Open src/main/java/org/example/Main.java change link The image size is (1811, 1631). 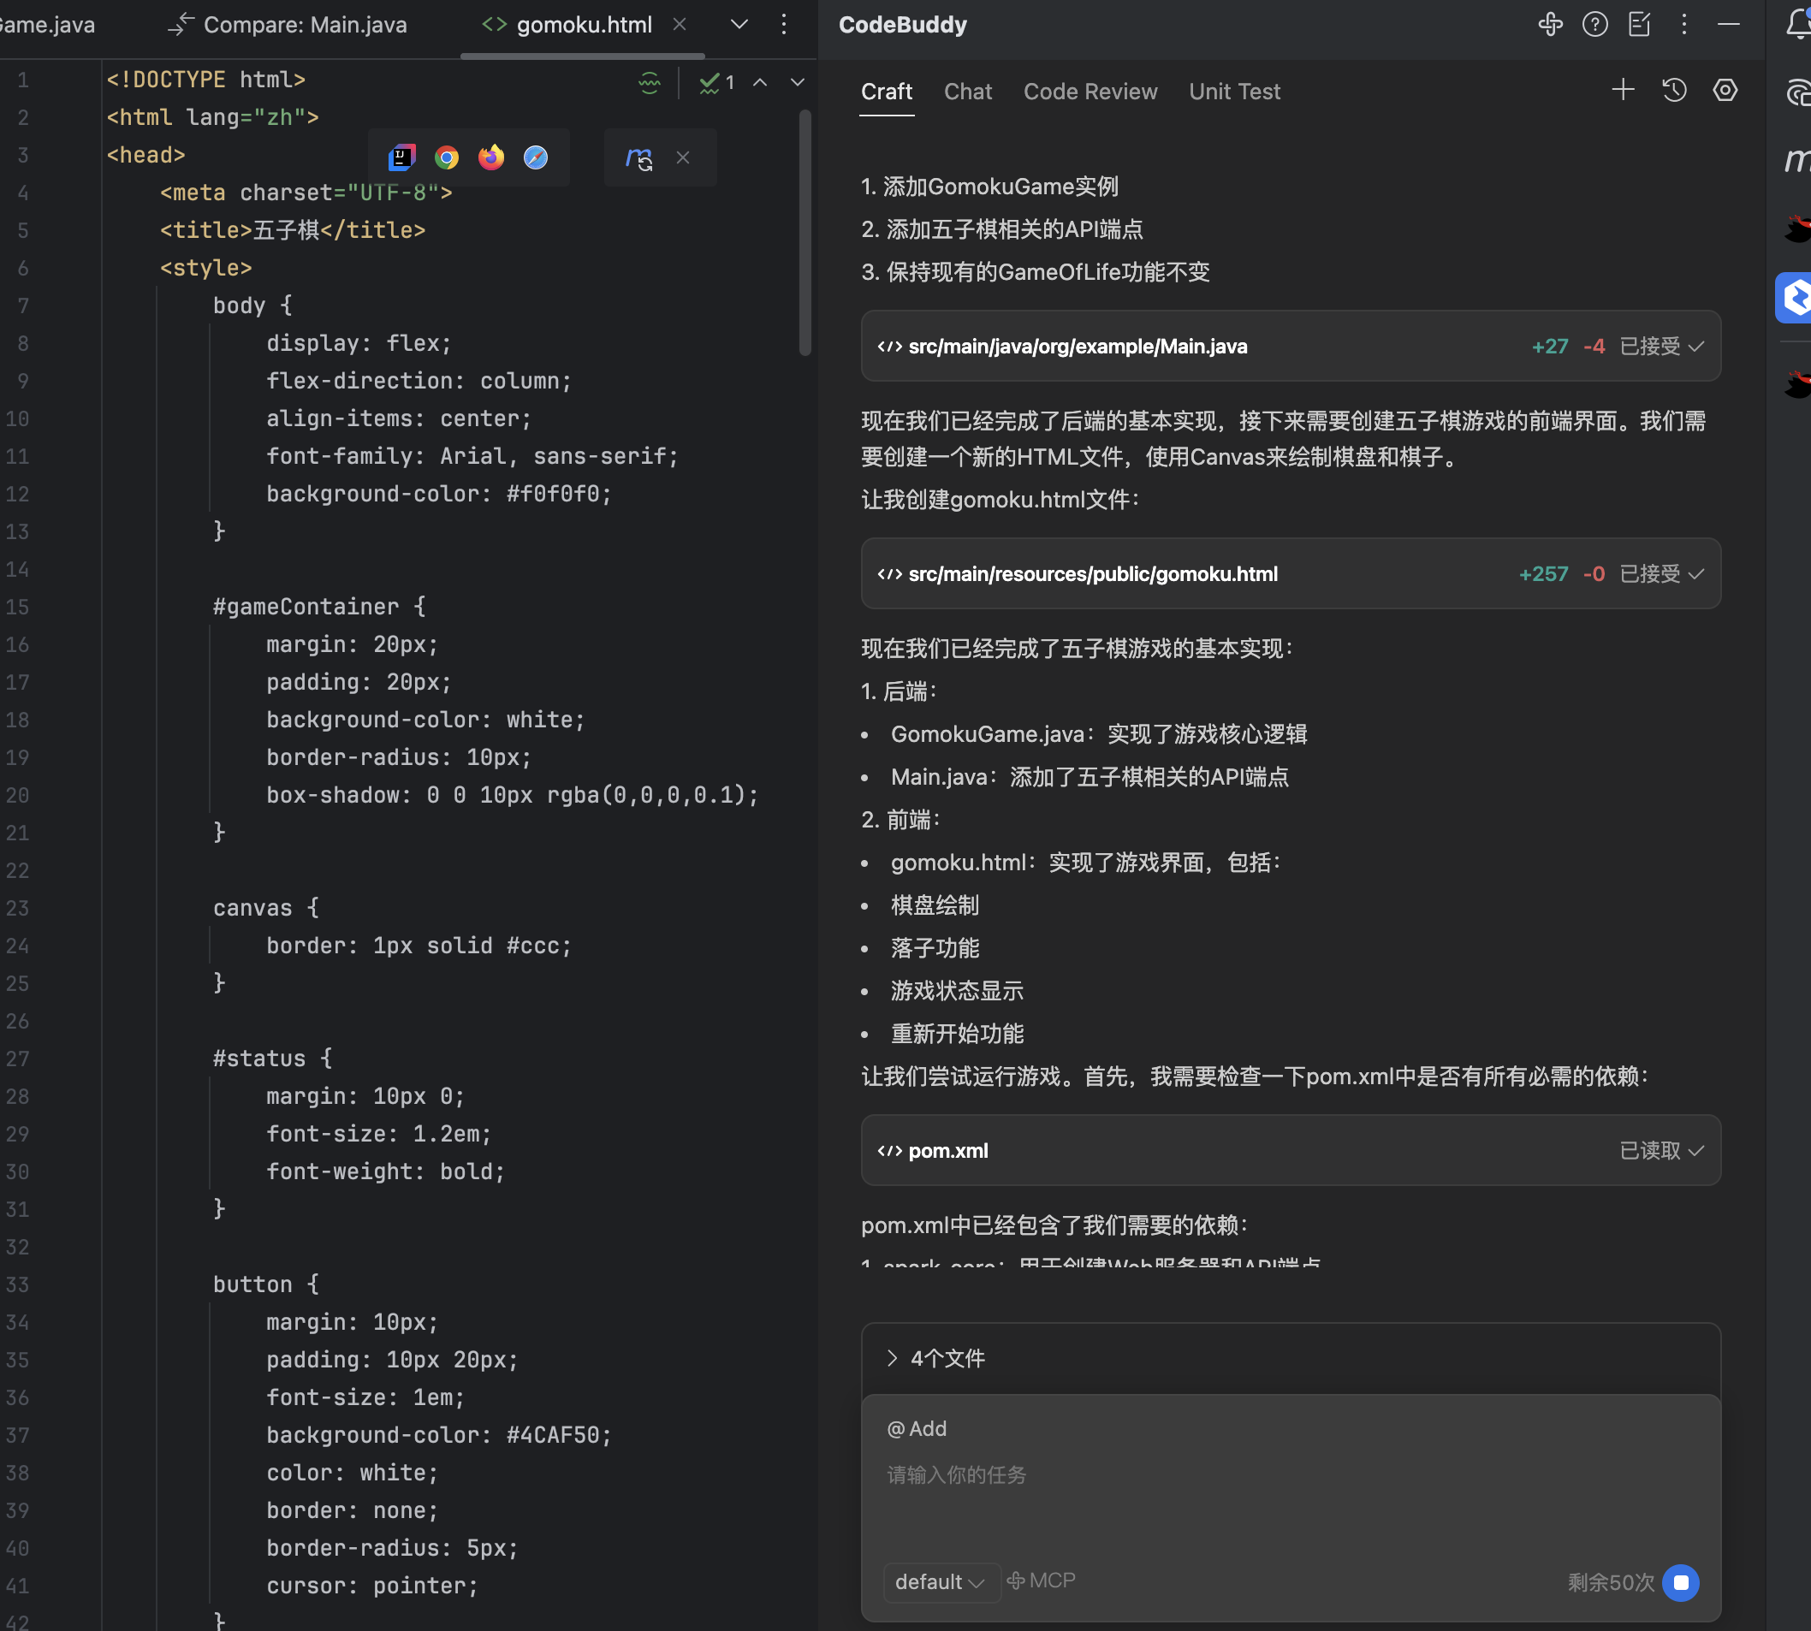1078,347
